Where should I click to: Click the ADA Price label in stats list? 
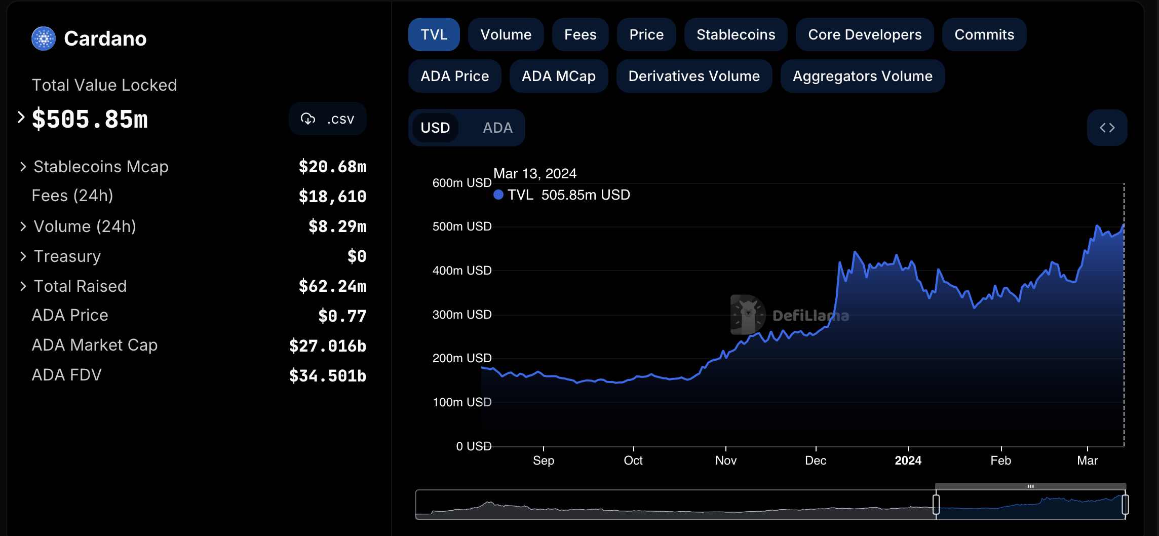point(70,315)
